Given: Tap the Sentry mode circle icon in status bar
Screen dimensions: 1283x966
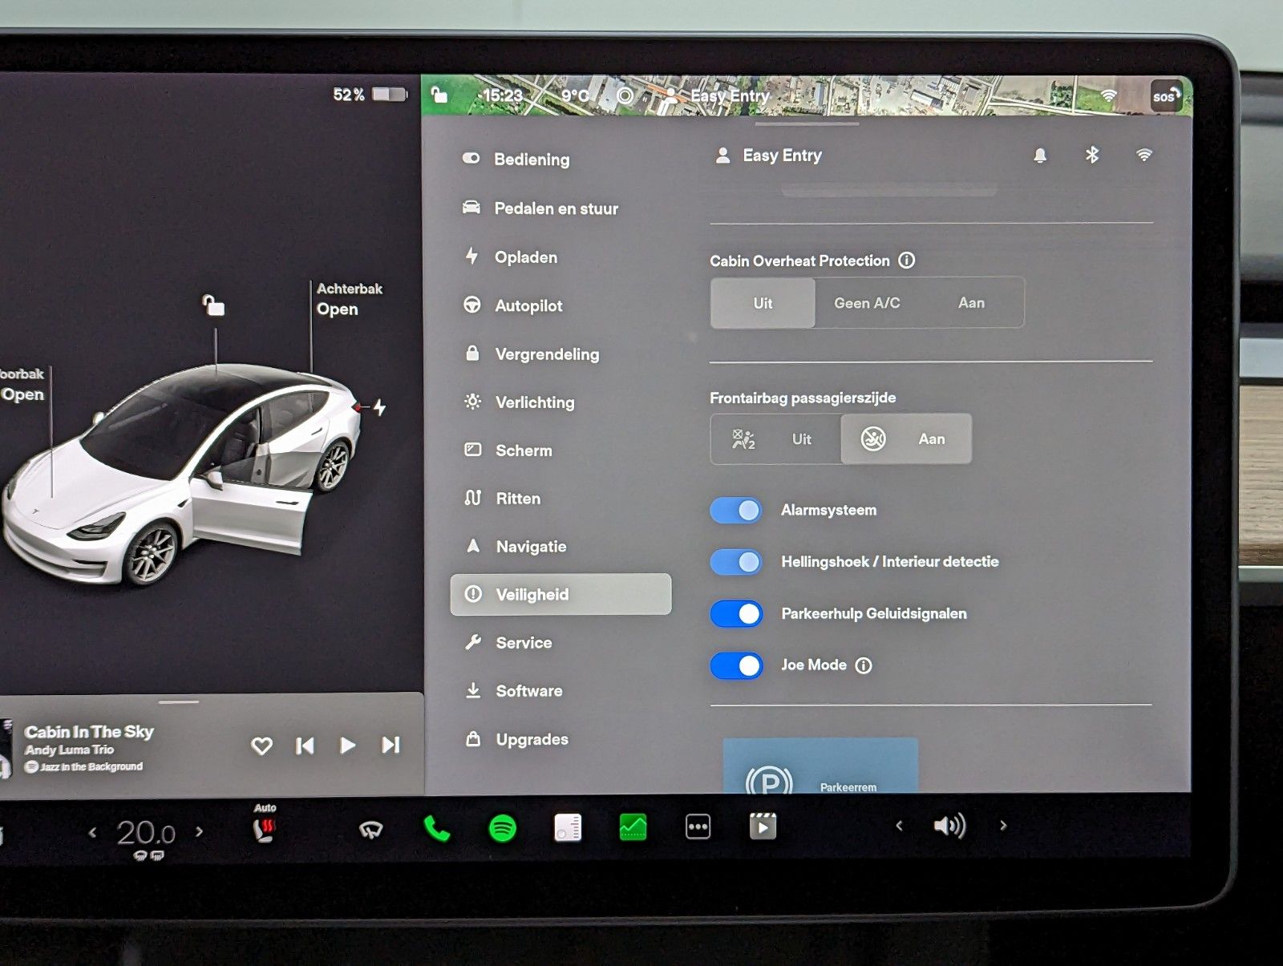Looking at the screenshot, I should [x=625, y=96].
